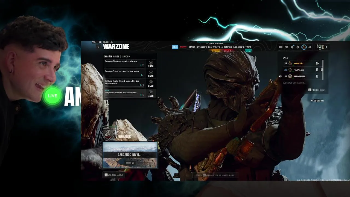Open the PASE DE BATALLA tab
This screenshot has height=197, width=350.
215,47
